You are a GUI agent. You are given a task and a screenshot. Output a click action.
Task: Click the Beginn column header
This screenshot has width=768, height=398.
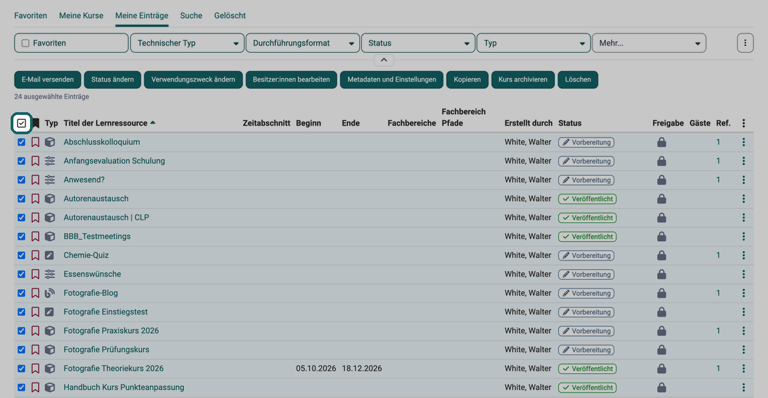(309, 124)
